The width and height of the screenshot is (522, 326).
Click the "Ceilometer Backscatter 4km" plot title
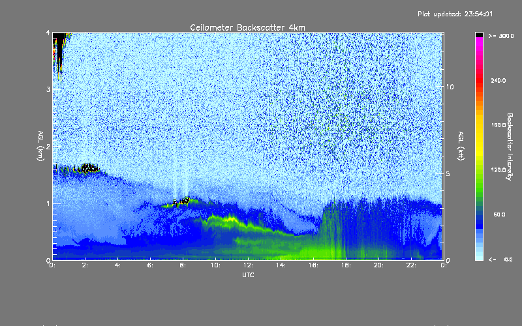pyautogui.click(x=247, y=27)
